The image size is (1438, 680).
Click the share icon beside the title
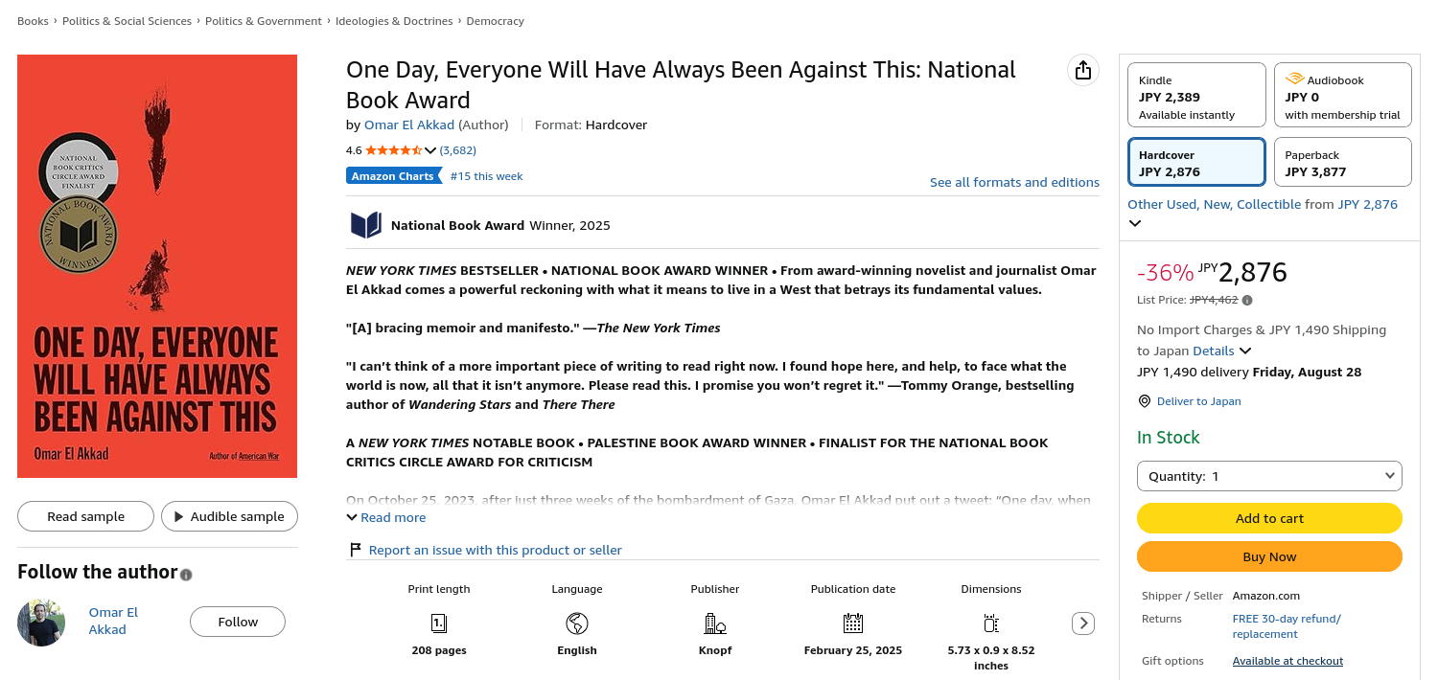click(1083, 71)
